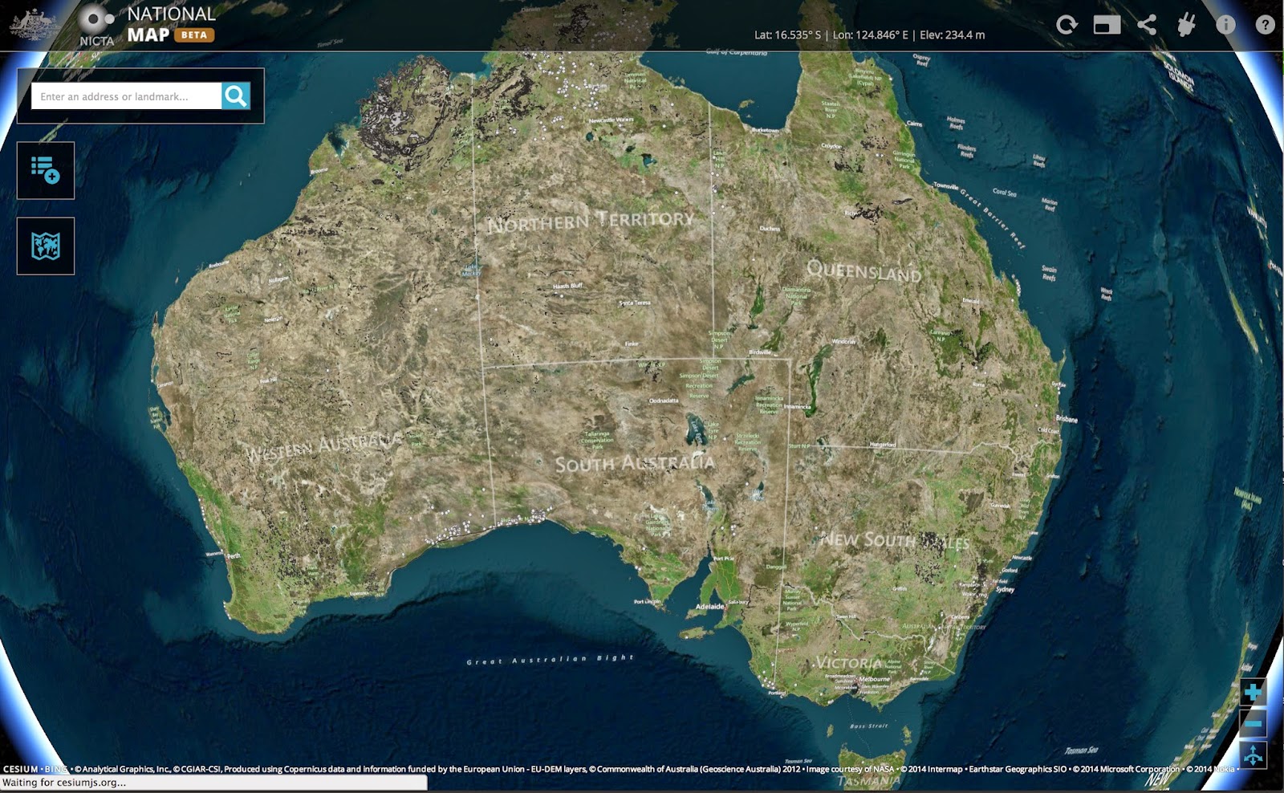Click the Newcastle city label
The width and height of the screenshot is (1284, 793).
(1022, 558)
